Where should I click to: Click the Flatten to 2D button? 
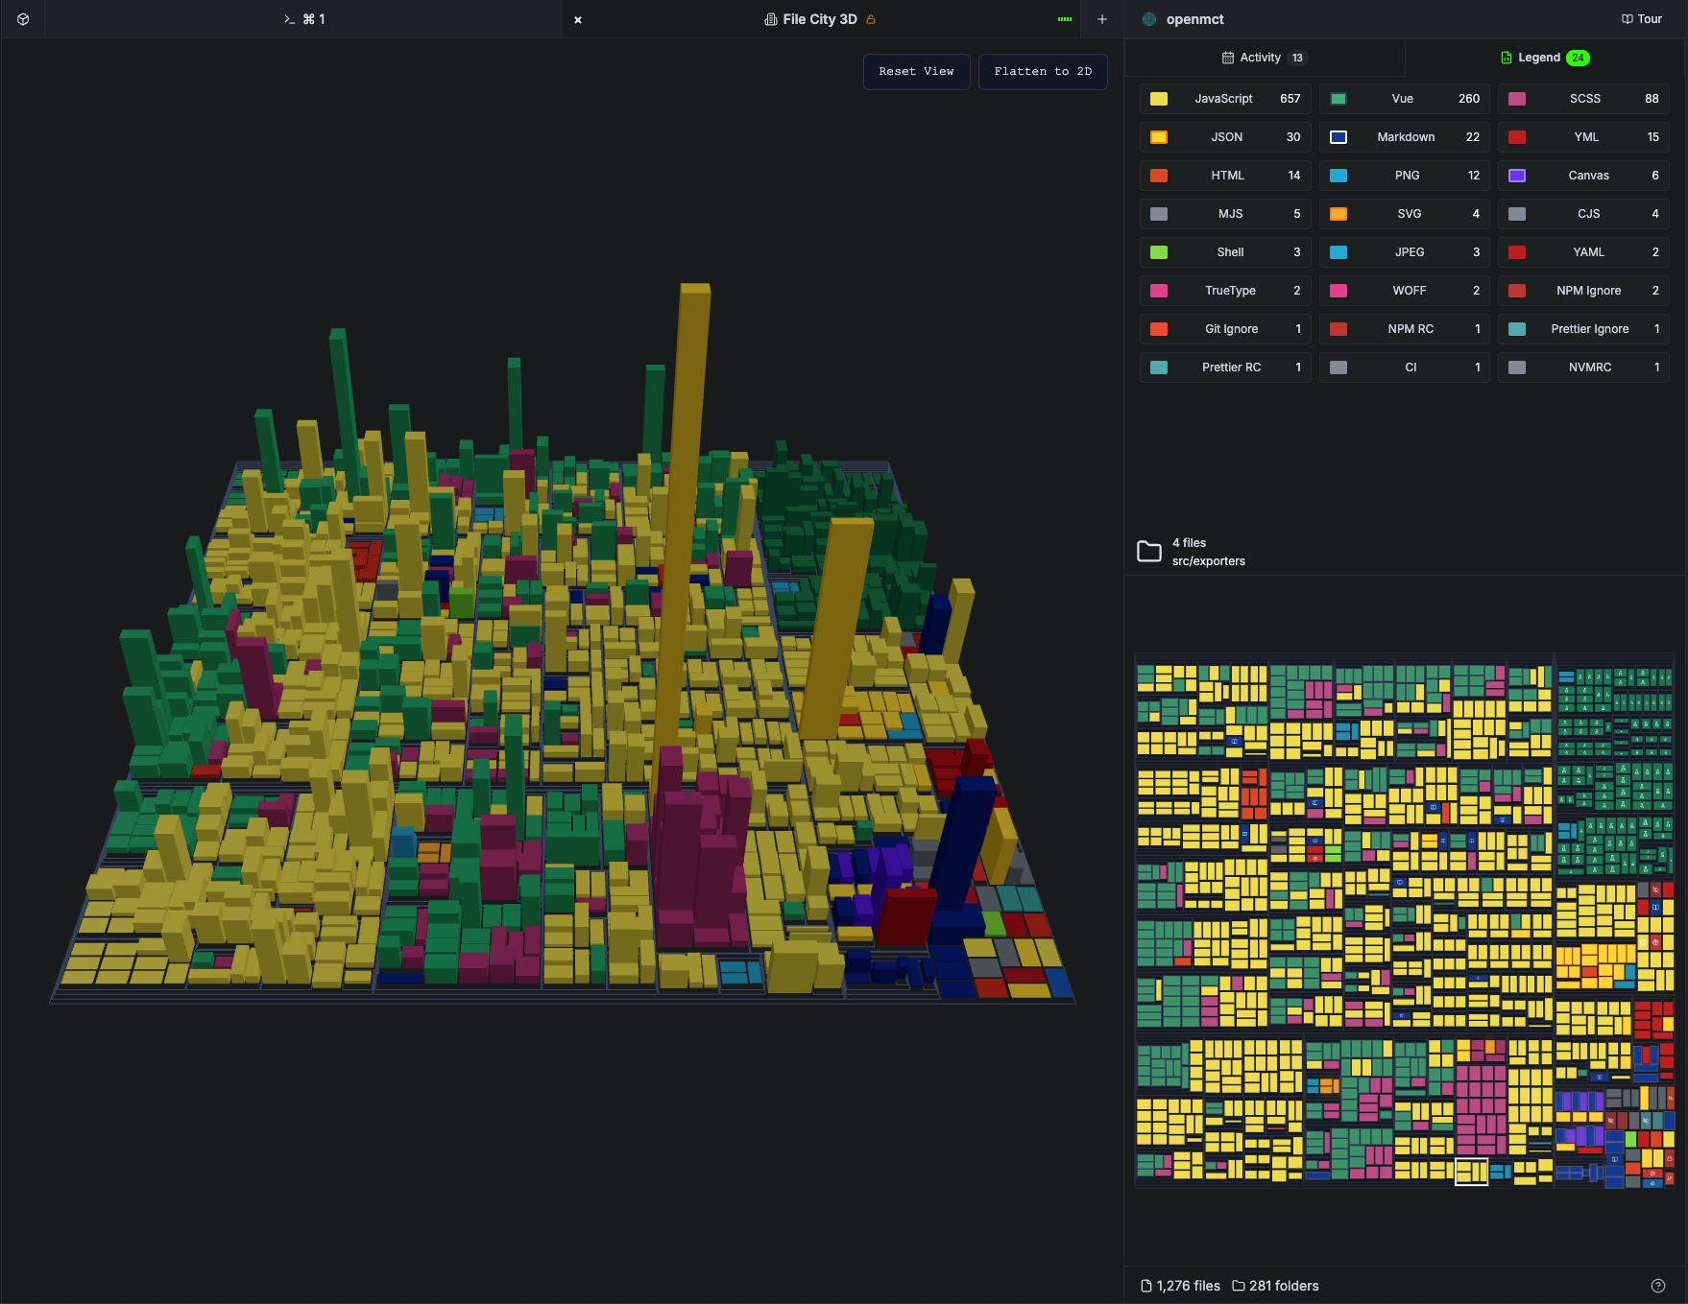tap(1043, 71)
